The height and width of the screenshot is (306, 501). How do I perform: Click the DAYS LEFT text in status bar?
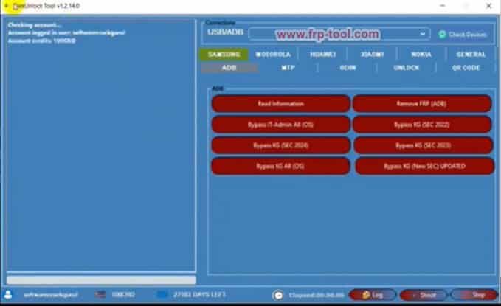tap(199, 294)
